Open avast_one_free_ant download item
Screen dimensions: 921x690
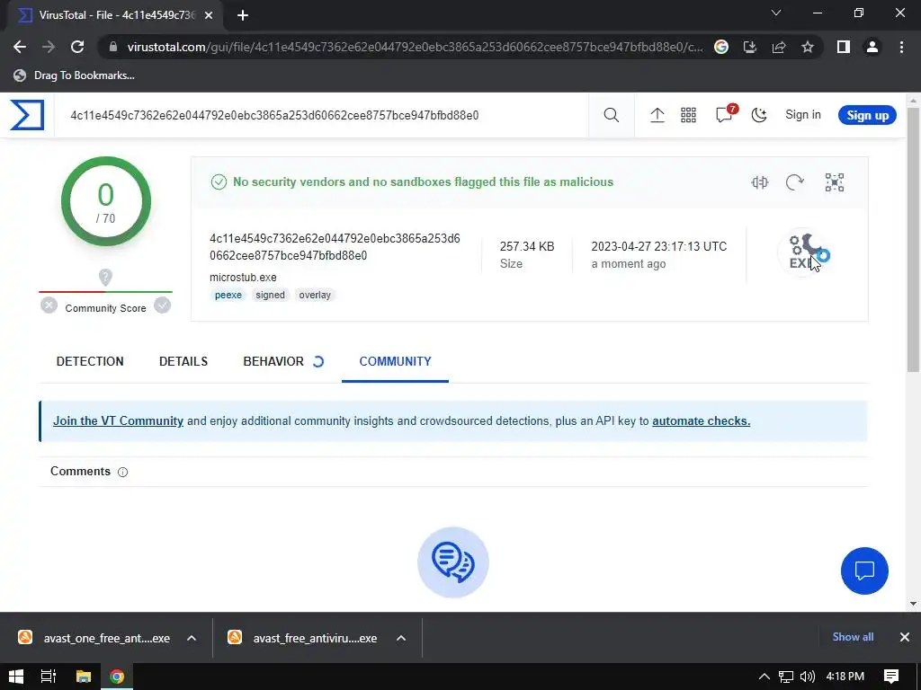coord(95,638)
